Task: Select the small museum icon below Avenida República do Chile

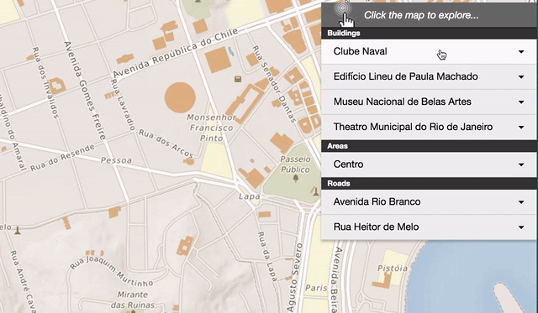Action: (x=238, y=80)
